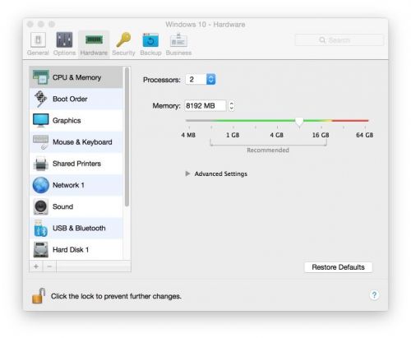Select the Graphics row label
411x338 pixels.
pos(67,121)
